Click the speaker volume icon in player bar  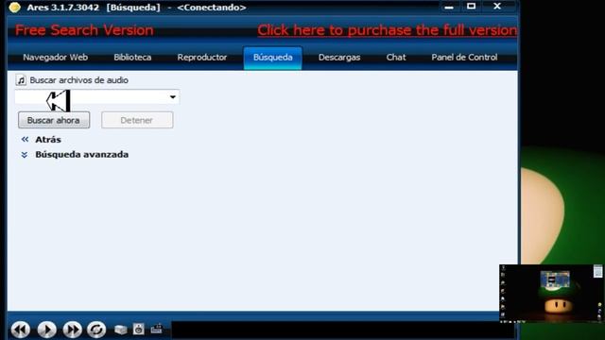coord(139,329)
